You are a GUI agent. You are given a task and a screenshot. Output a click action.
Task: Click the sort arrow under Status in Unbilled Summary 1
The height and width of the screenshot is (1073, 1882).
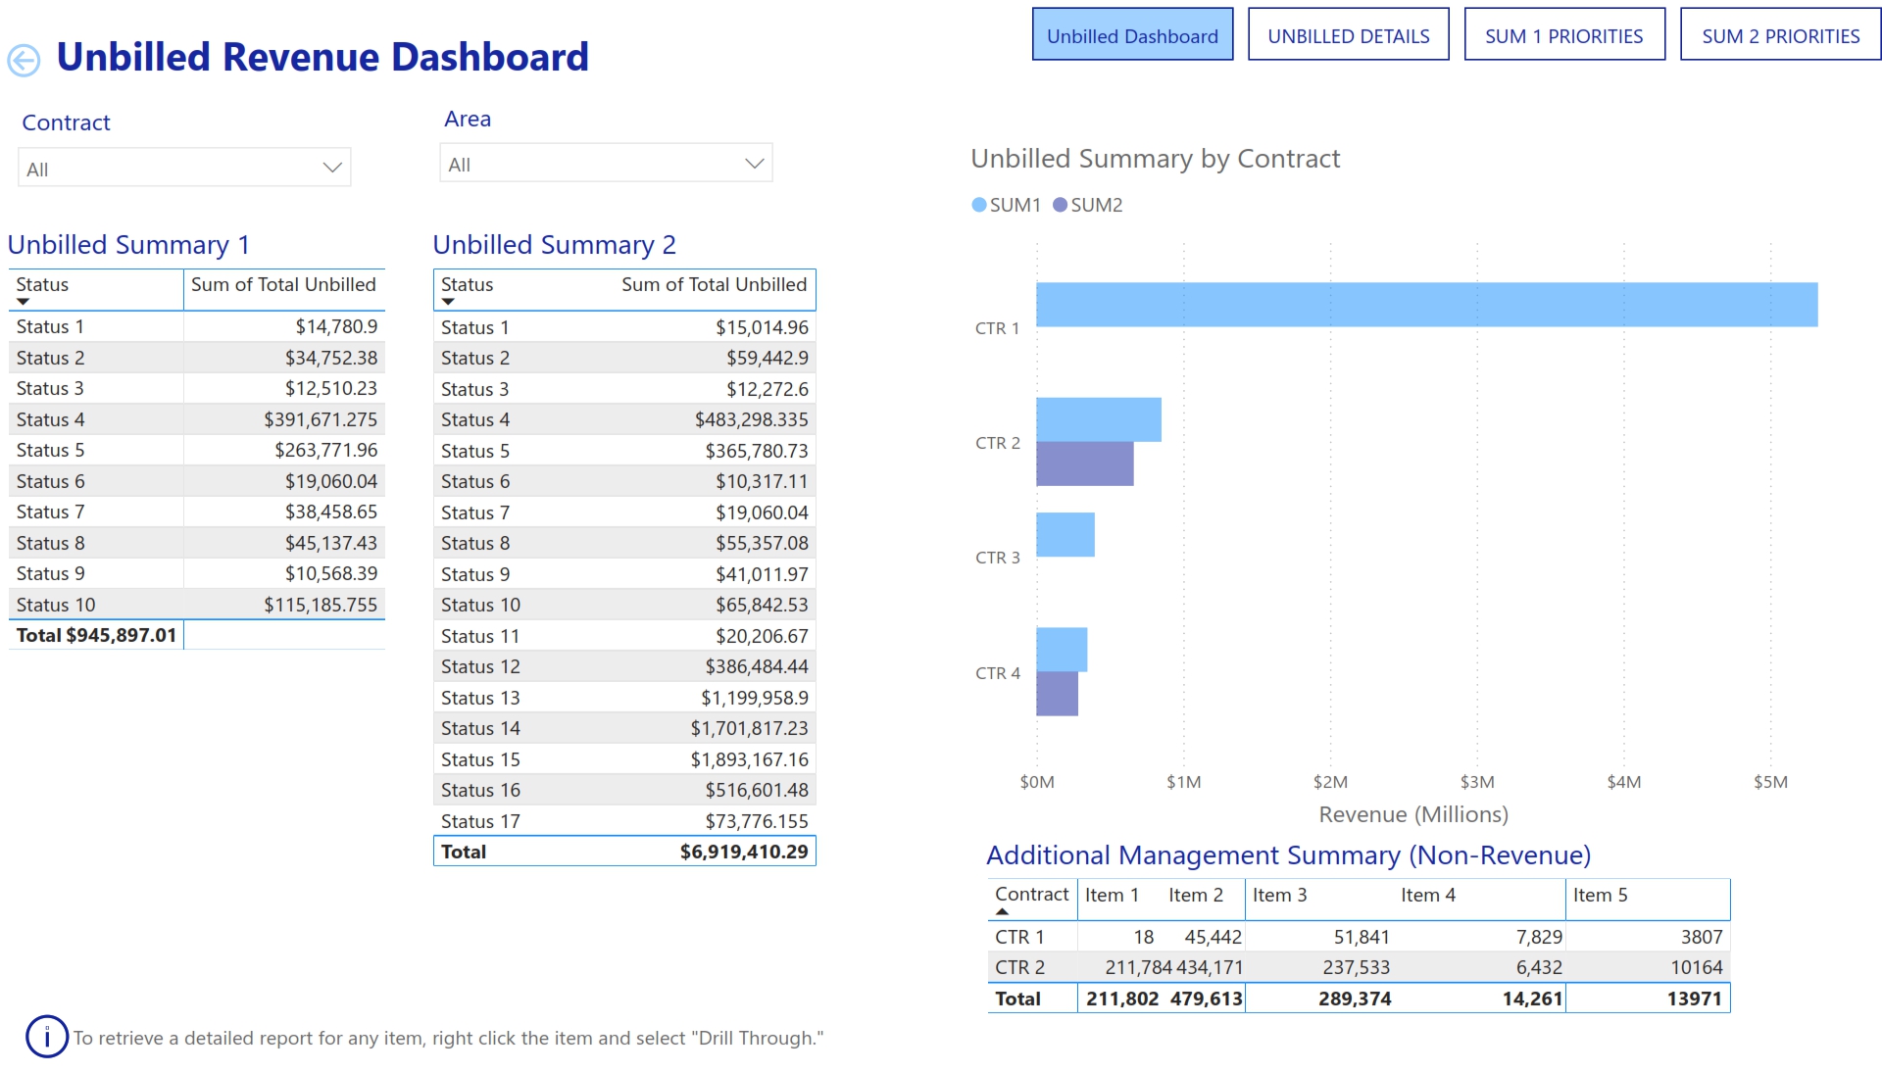tap(24, 302)
